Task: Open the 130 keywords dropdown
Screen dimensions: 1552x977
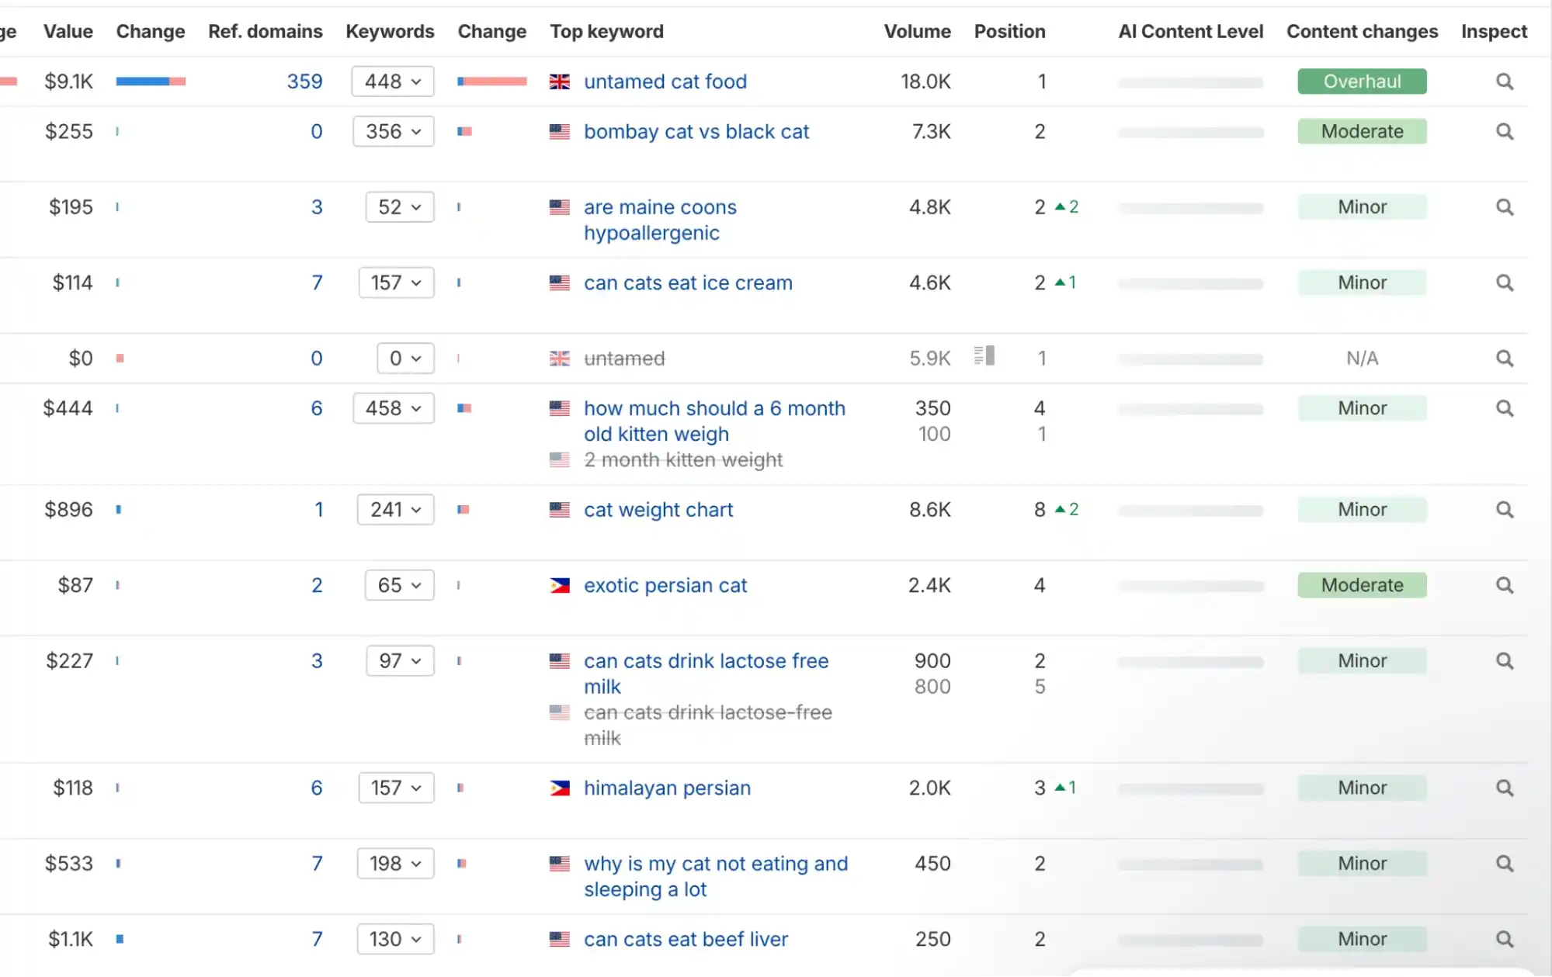Action: coord(395,939)
